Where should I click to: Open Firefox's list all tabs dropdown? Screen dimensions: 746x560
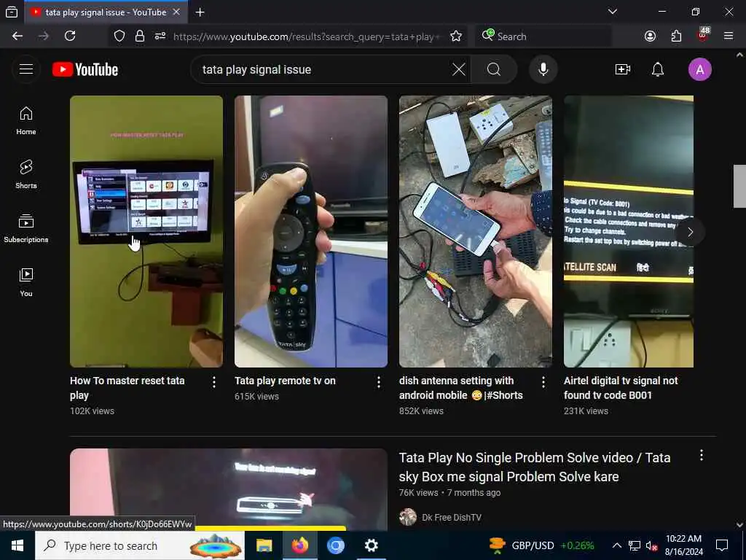click(613, 12)
